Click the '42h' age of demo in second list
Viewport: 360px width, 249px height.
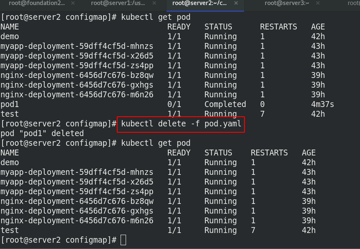309,163
